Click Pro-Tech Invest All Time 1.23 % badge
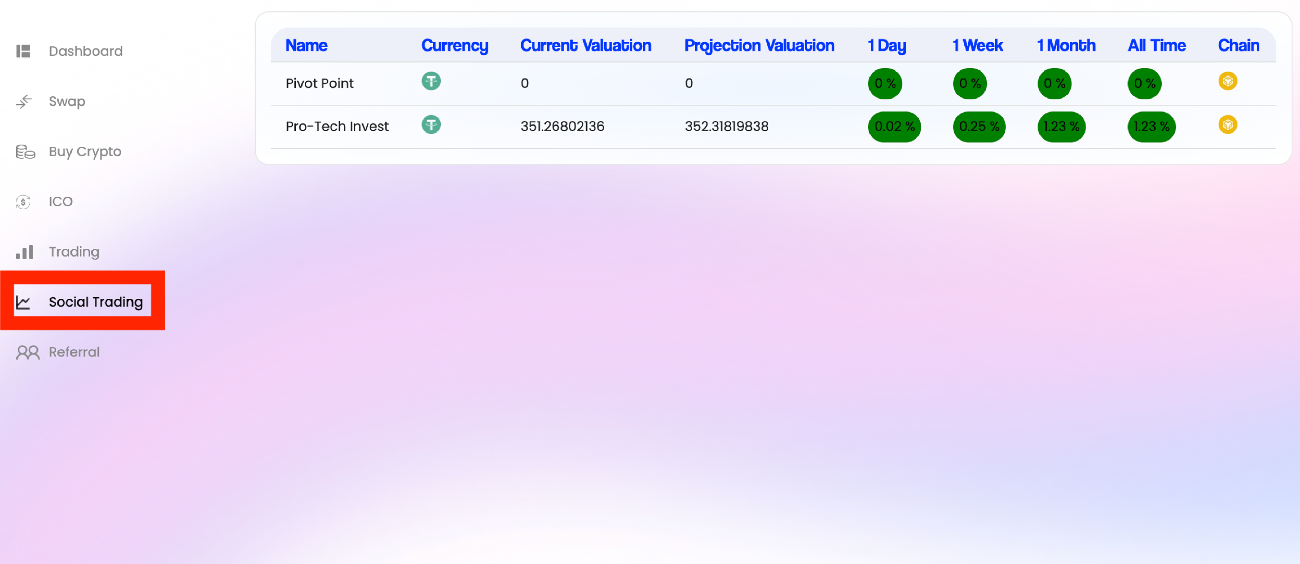1300x564 pixels. 1151,127
